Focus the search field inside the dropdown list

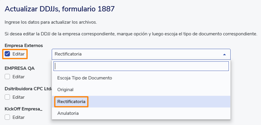(141, 66)
